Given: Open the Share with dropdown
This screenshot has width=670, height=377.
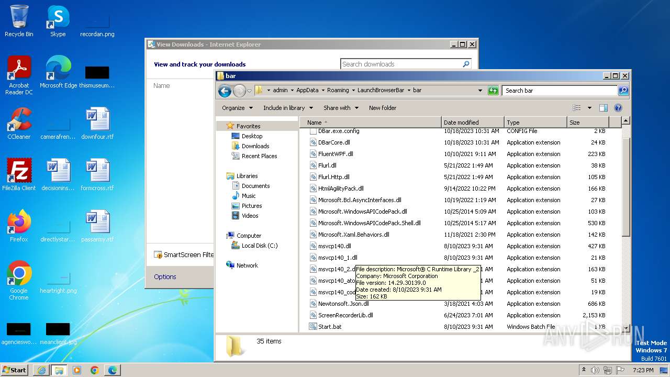Looking at the screenshot, I should click(x=341, y=108).
